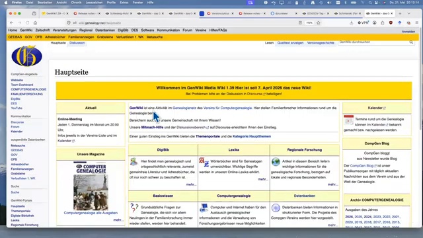Click the Datenbanken disc icon
Screen dimensions: 423x238
[276, 208]
